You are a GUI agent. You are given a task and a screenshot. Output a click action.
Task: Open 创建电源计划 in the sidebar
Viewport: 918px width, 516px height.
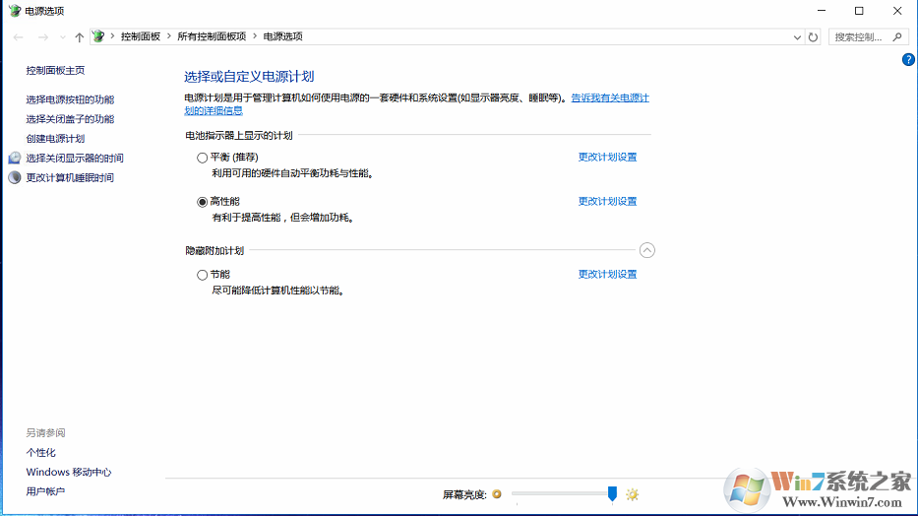click(x=55, y=139)
